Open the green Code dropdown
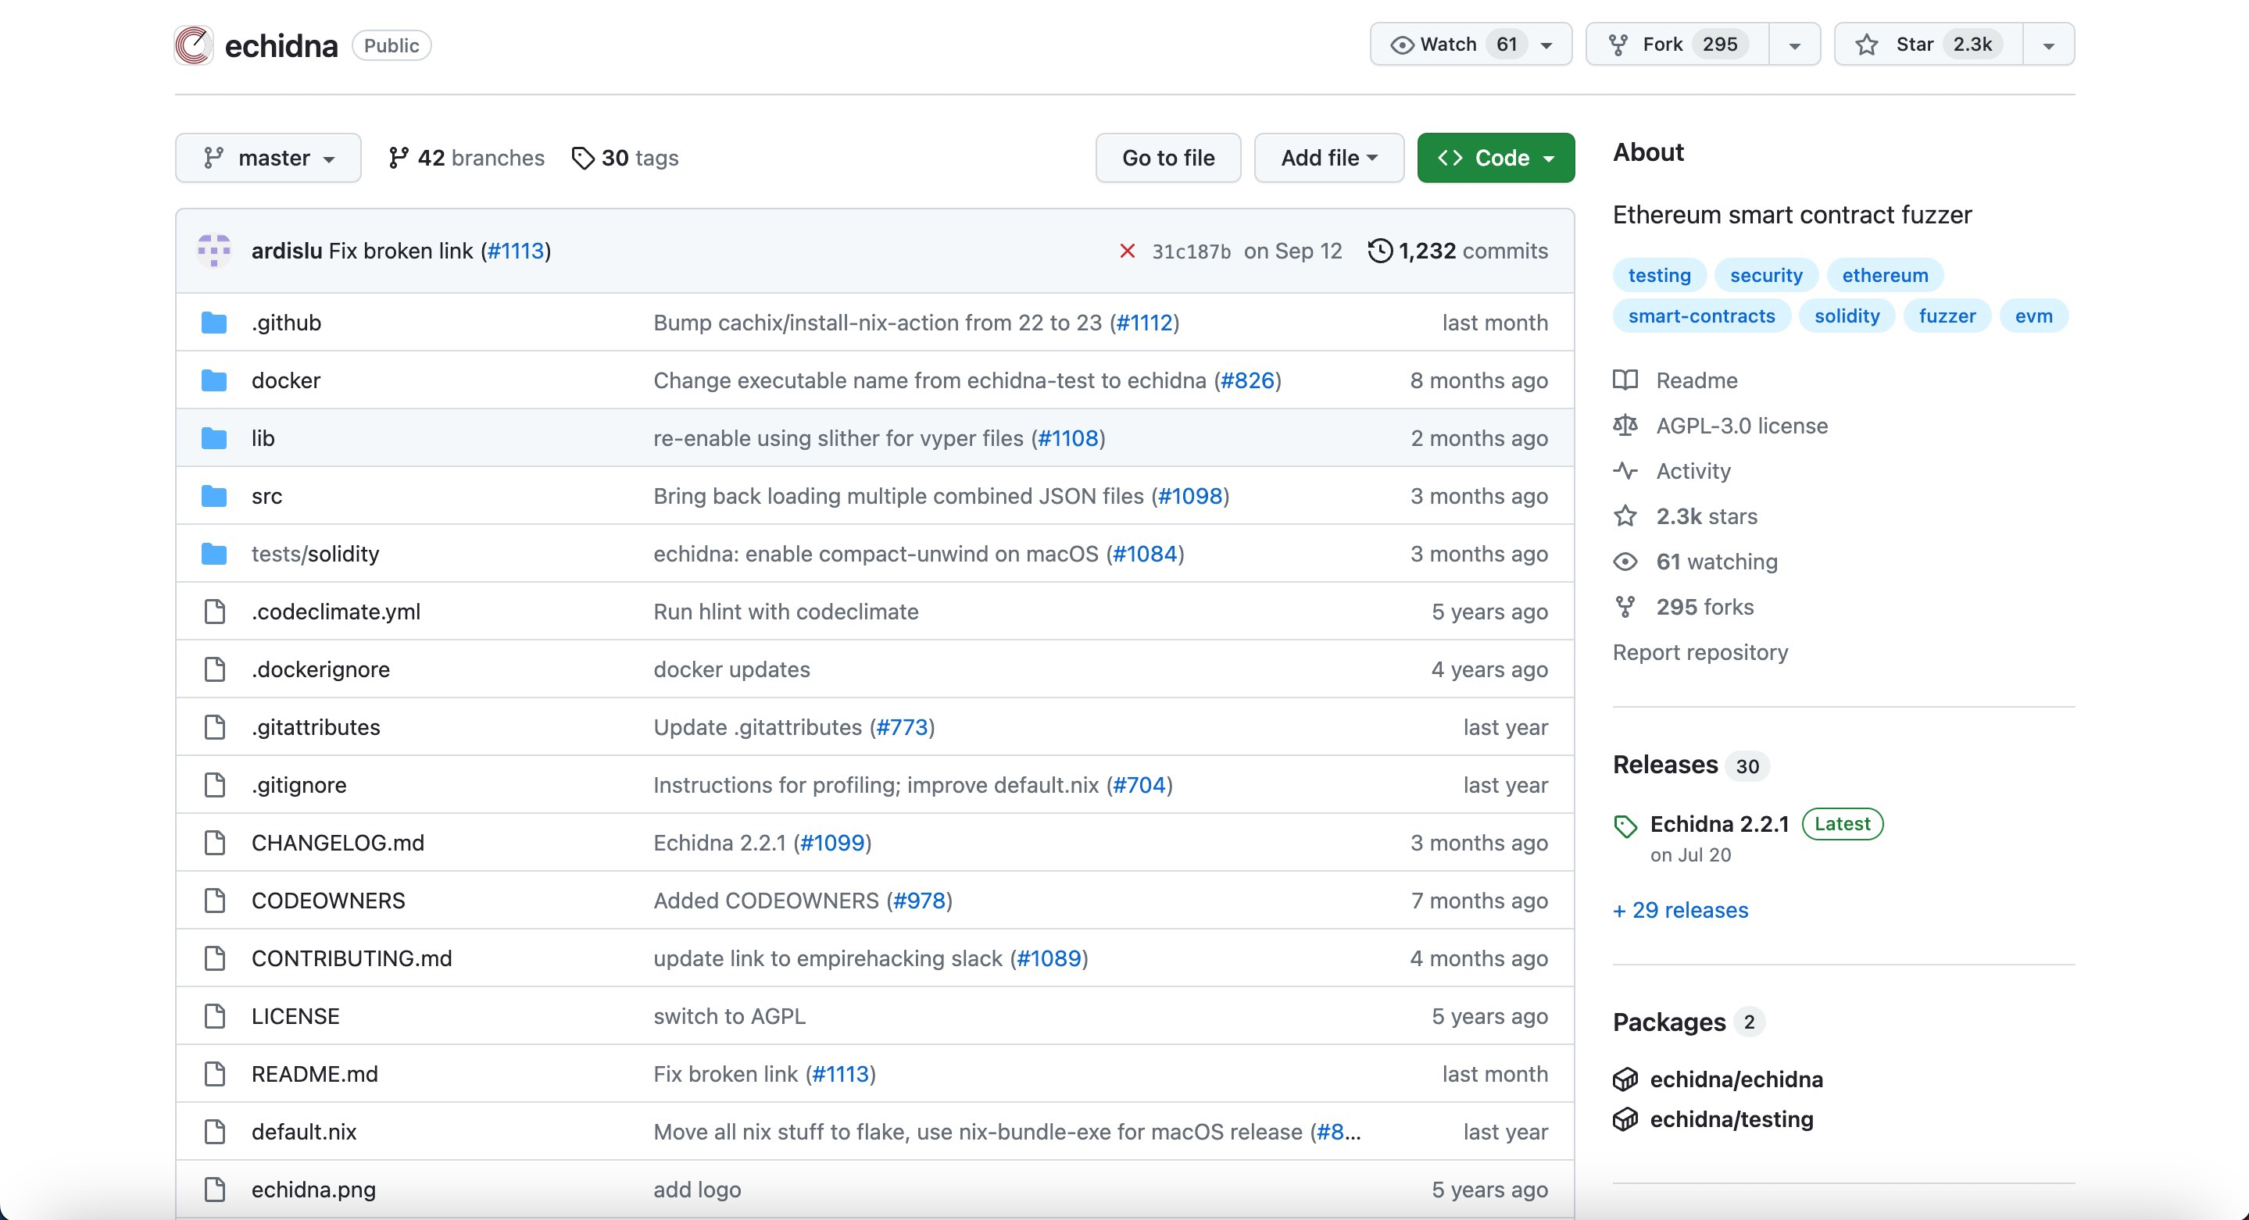2249x1220 pixels. click(x=1496, y=158)
